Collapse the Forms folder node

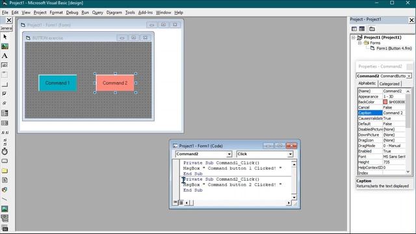pos(359,43)
